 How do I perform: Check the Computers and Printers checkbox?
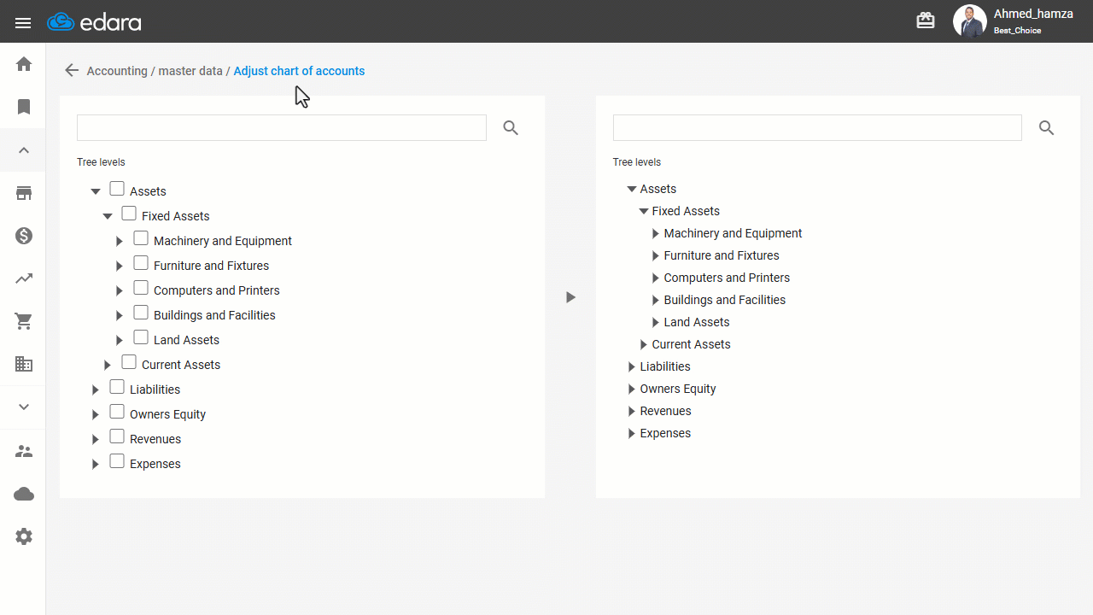point(141,288)
